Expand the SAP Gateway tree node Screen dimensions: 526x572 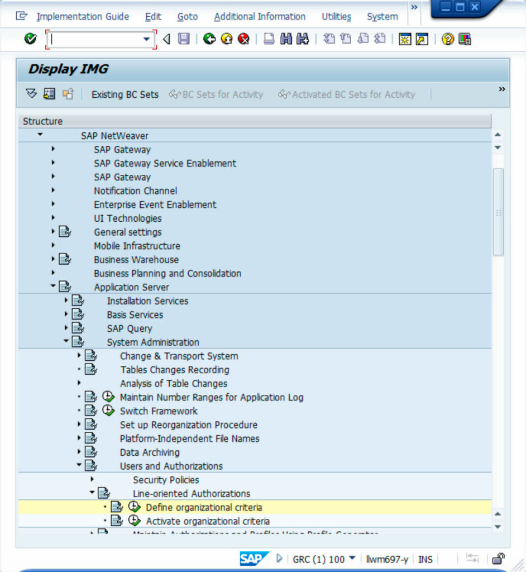(x=53, y=150)
